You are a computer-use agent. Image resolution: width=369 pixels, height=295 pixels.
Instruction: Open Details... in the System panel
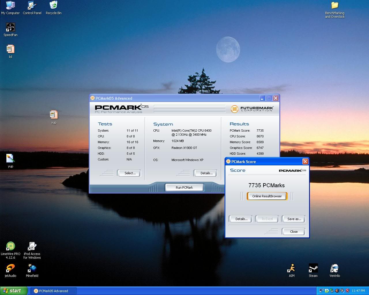[205, 173]
